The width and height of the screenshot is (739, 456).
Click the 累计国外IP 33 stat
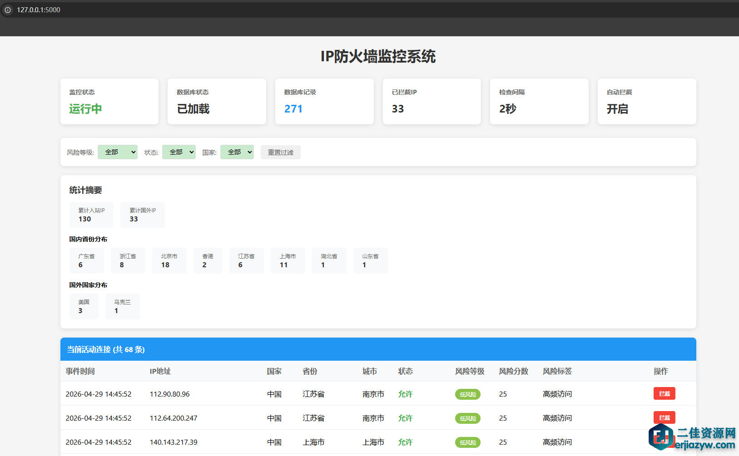click(143, 215)
